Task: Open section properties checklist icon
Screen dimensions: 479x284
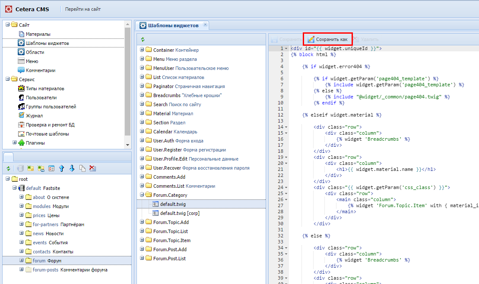Action: click(51, 168)
